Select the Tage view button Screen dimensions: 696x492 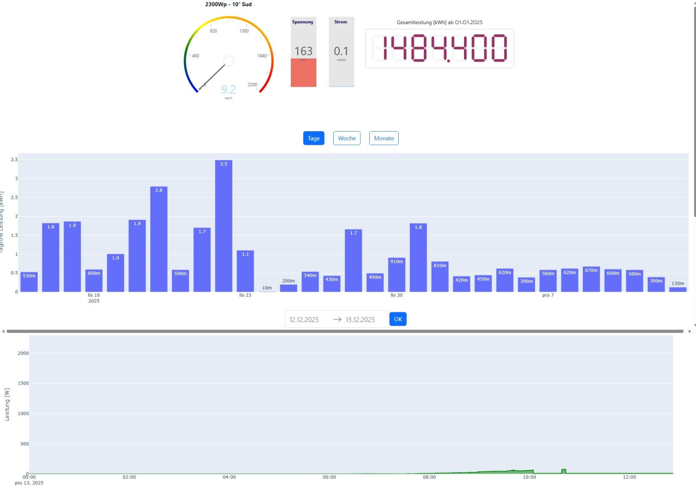pos(313,138)
